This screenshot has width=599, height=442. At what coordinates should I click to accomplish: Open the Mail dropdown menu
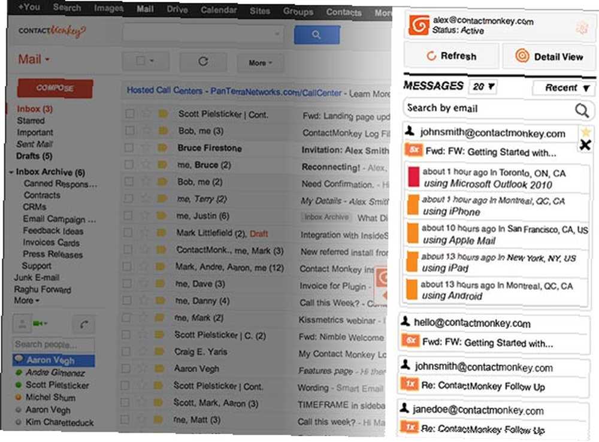point(34,60)
